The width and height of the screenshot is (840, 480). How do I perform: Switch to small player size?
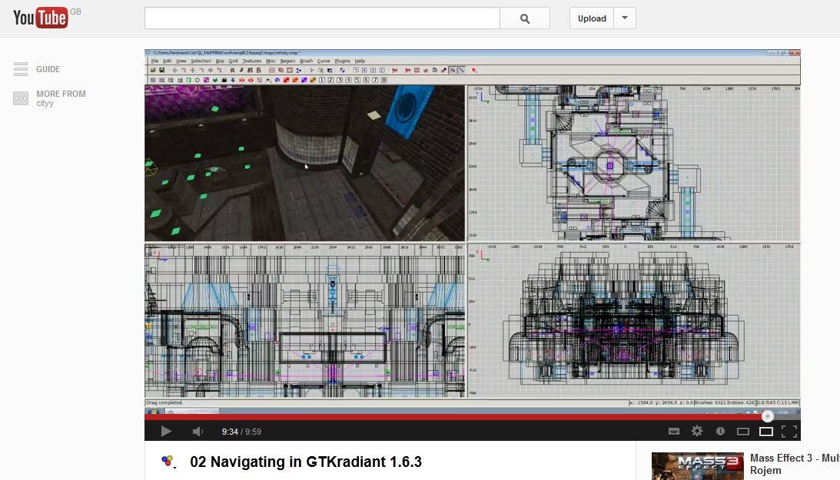(743, 432)
